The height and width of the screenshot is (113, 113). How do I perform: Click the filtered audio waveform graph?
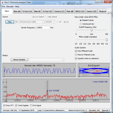(40, 71)
